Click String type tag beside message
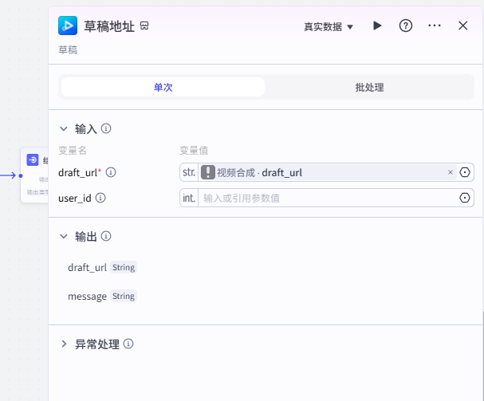 click(x=124, y=296)
